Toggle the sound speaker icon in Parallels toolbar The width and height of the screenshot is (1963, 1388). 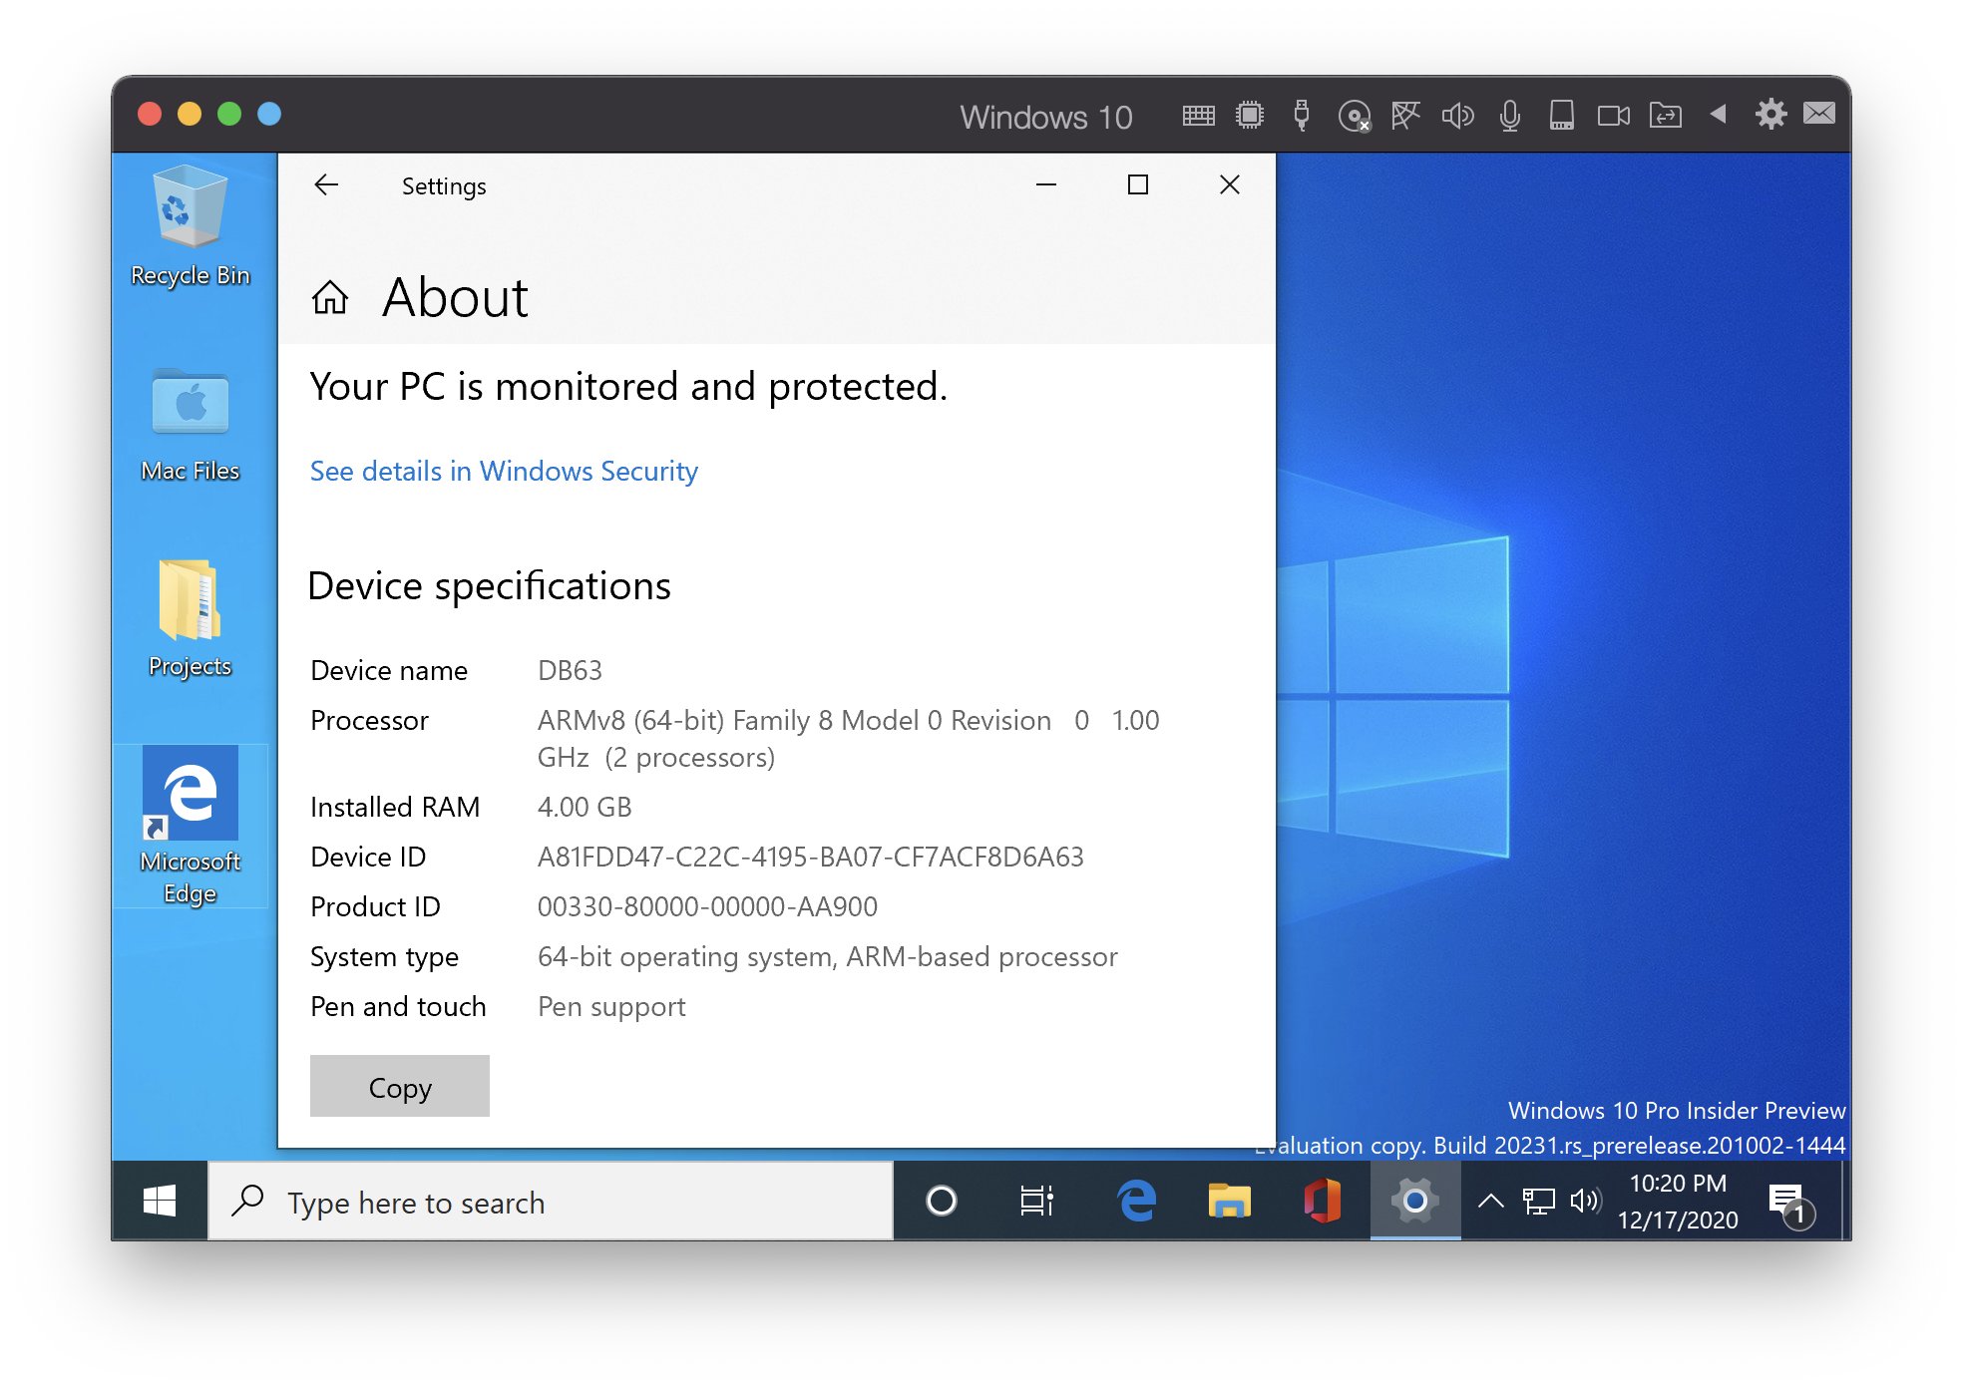click(1457, 116)
